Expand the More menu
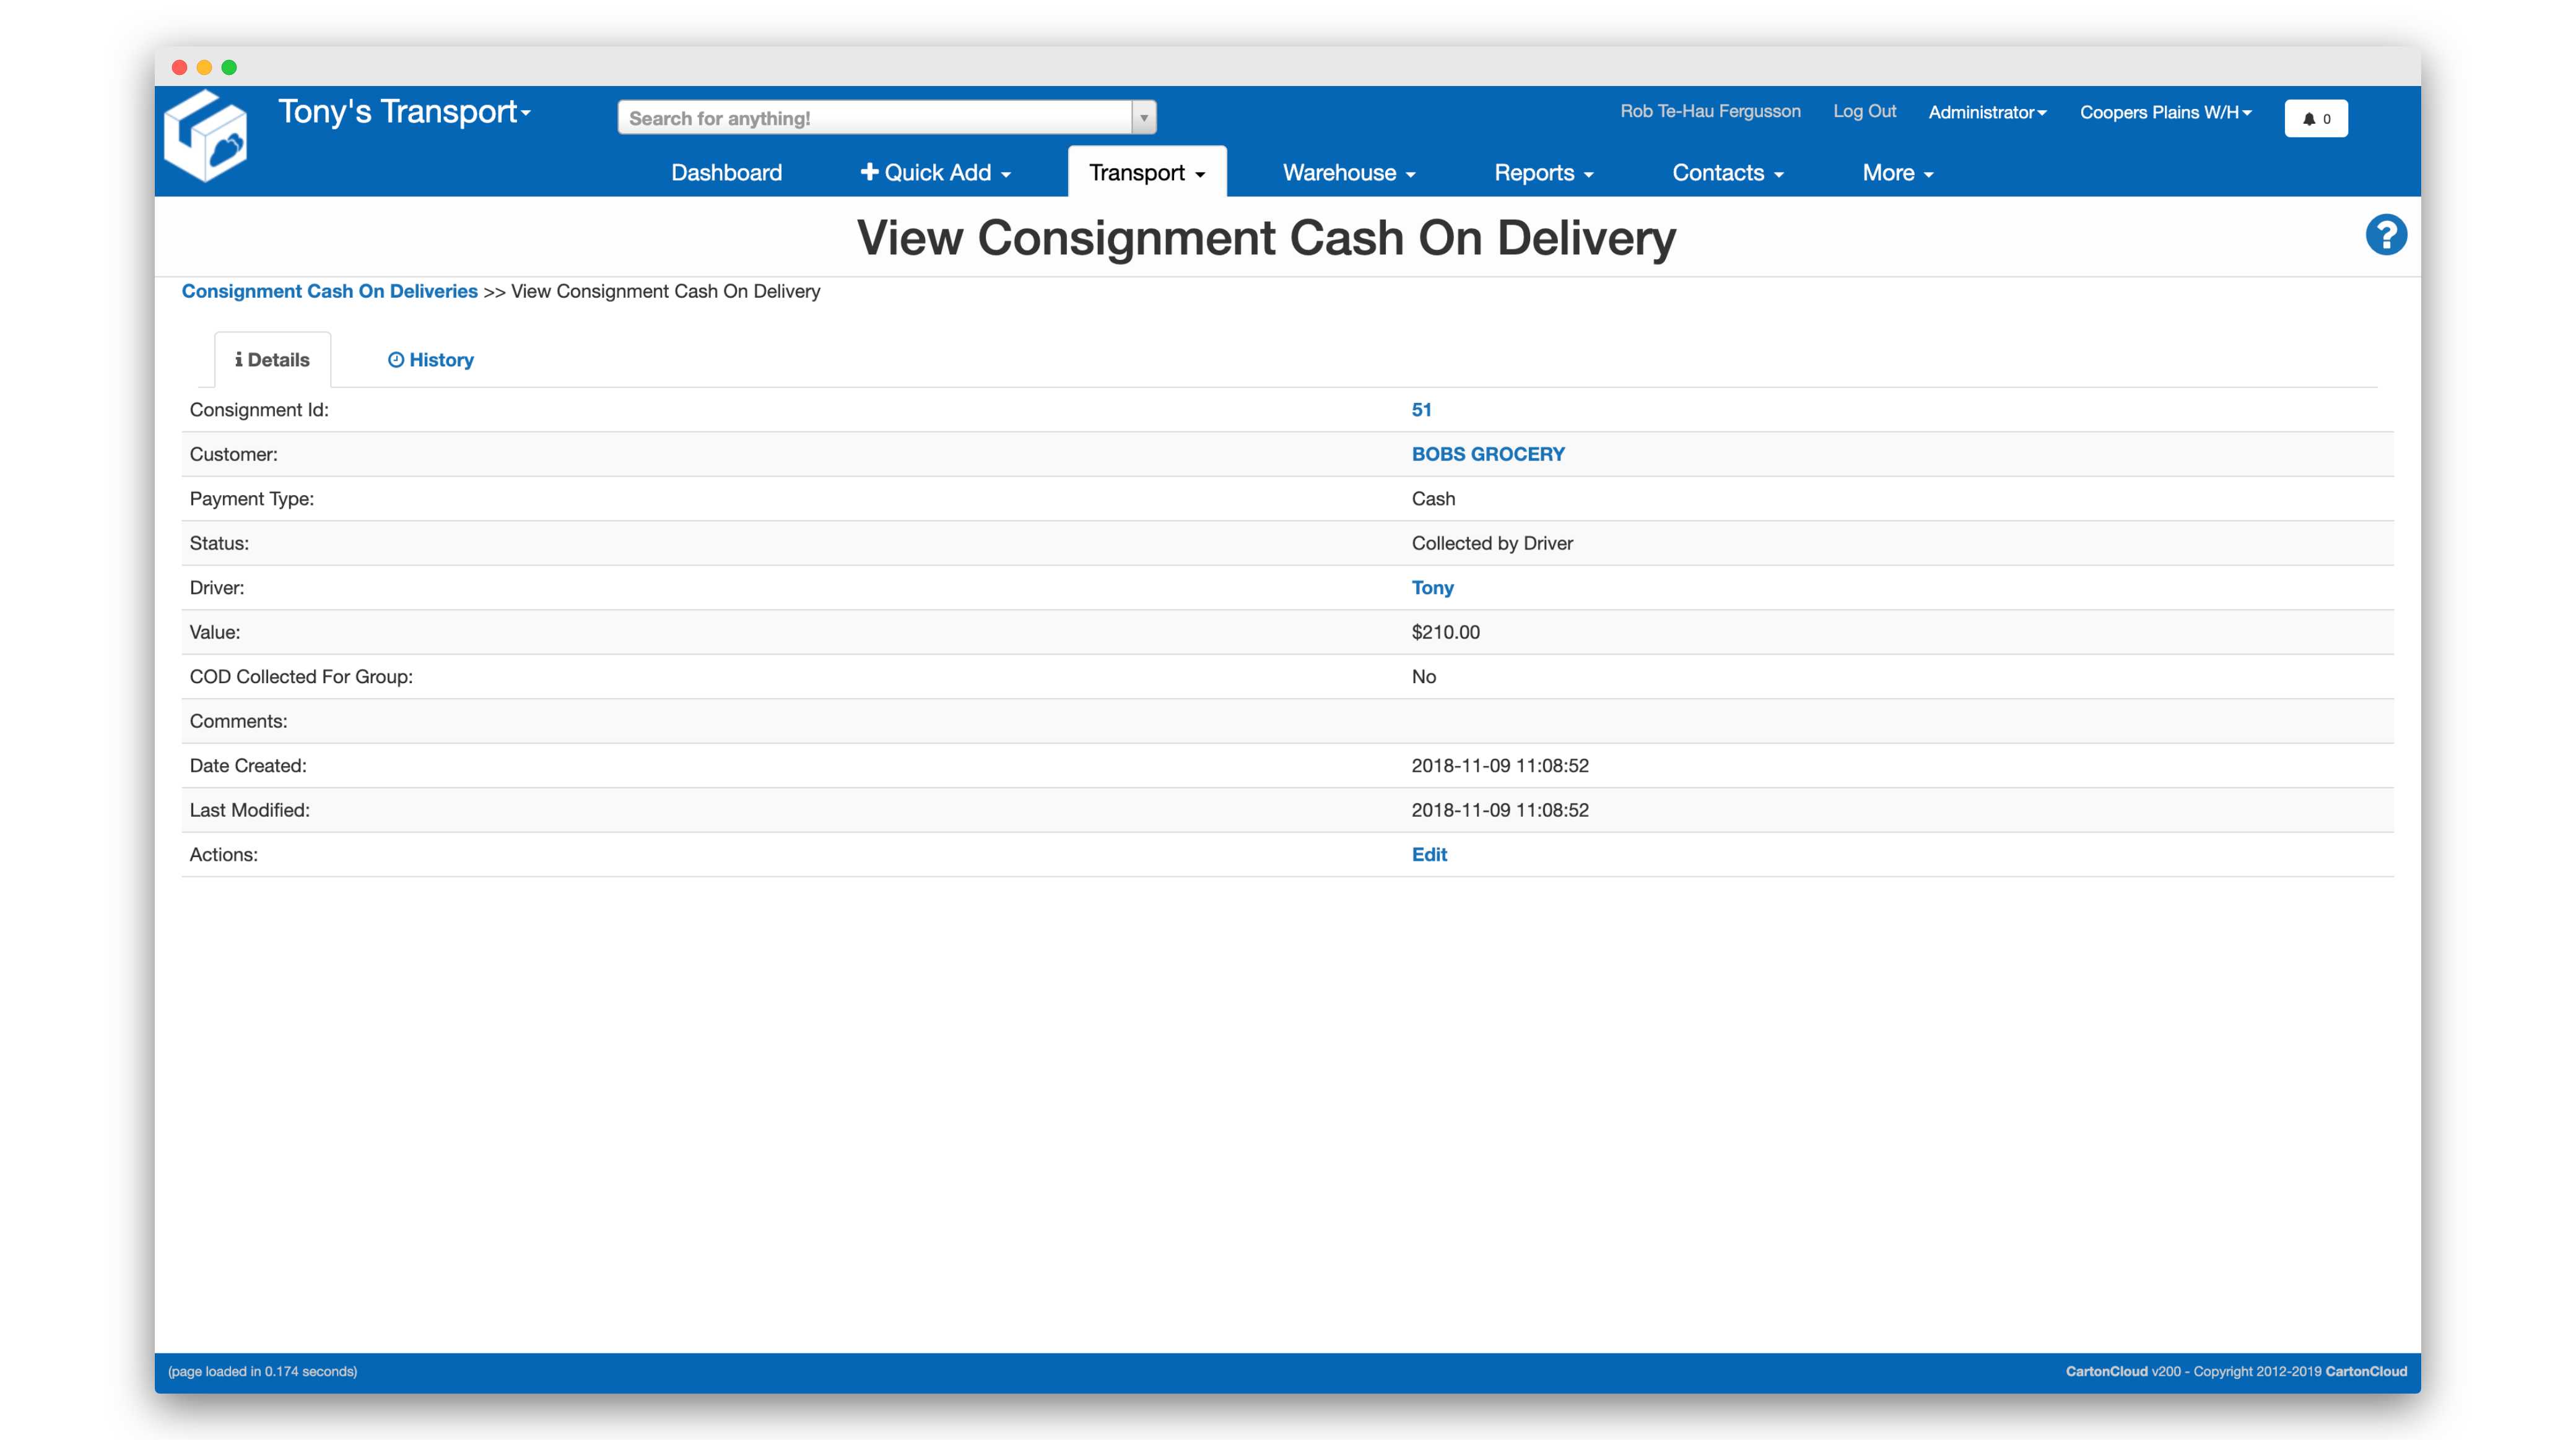This screenshot has width=2576, height=1440. click(1896, 172)
